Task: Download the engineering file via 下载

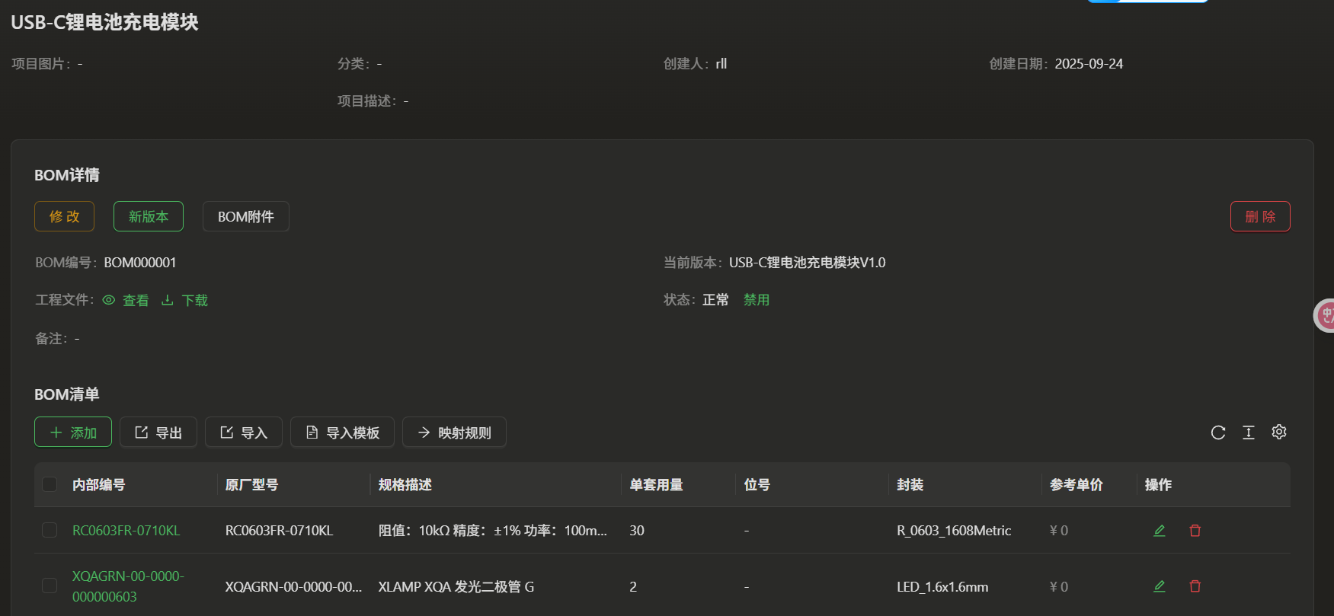Action: (x=185, y=301)
